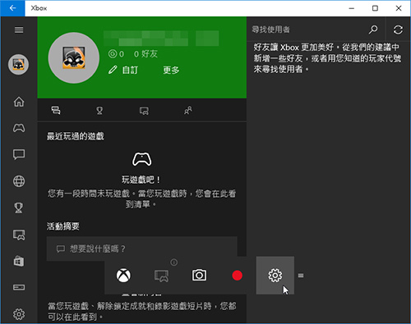Open the console Connect icon in sidebar

pyautogui.click(x=19, y=287)
